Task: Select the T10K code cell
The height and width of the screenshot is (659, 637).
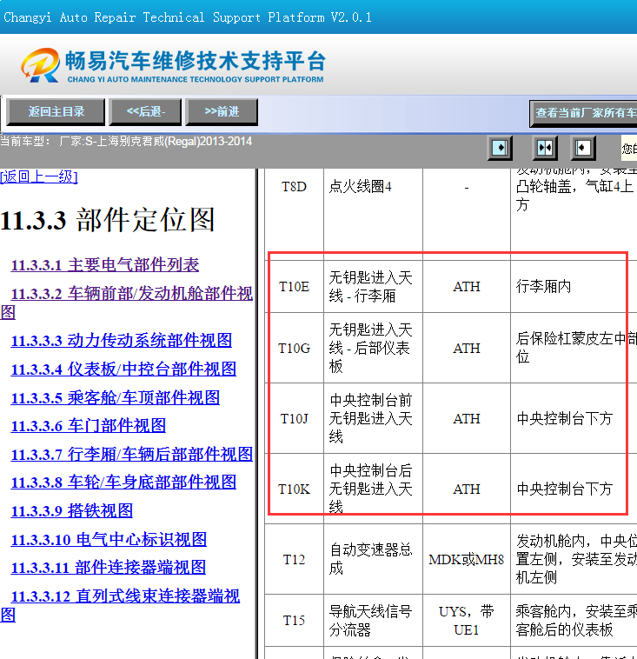Action: pyautogui.click(x=294, y=489)
